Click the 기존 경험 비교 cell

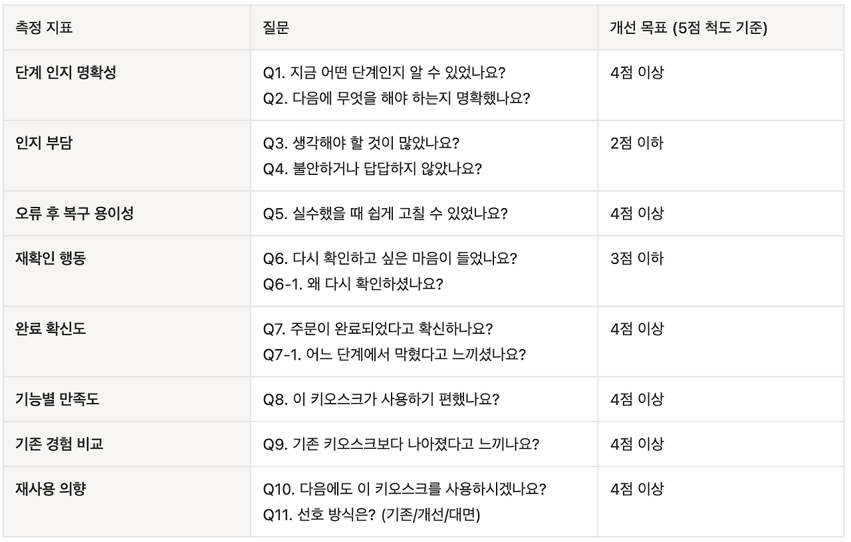click(59, 444)
